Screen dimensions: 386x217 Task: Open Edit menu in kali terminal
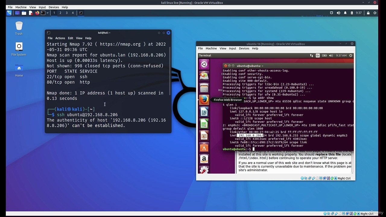tap(70, 38)
